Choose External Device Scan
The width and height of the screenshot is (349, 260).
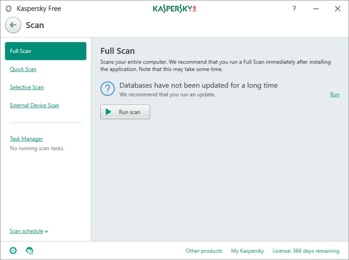pyautogui.click(x=34, y=105)
